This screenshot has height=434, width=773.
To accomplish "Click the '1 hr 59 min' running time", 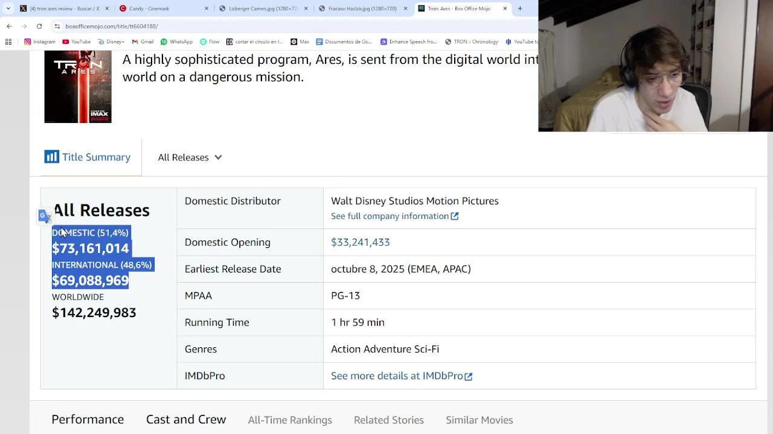I will pyautogui.click(x=358, y=322).
